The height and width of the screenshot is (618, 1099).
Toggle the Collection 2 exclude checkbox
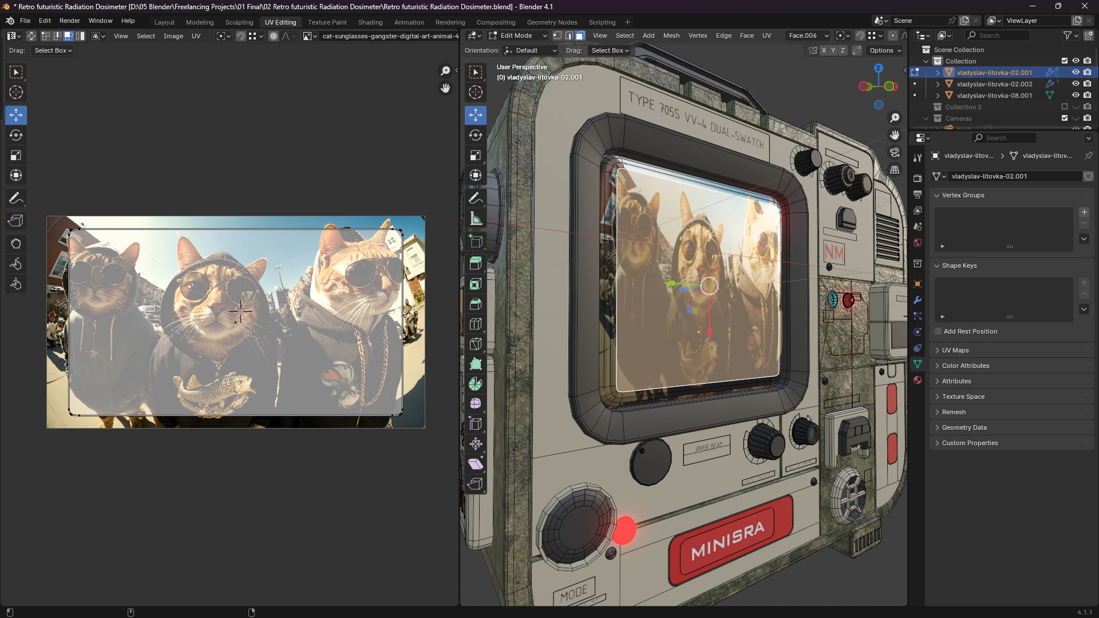click(1065, 107)
